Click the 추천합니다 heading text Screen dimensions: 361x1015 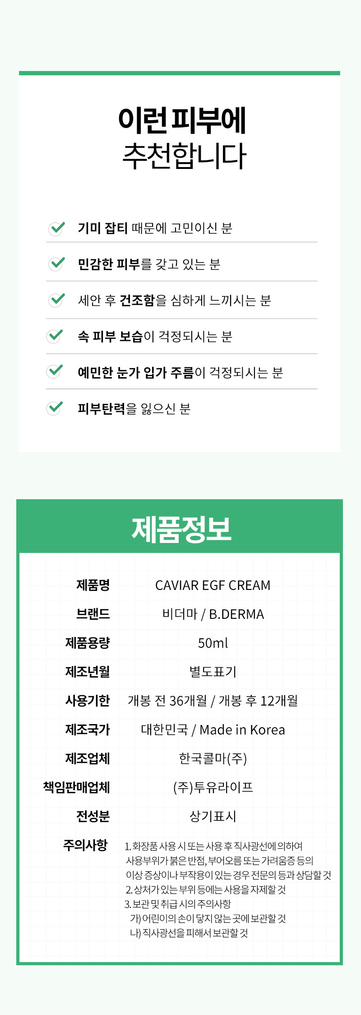point(184,156)
